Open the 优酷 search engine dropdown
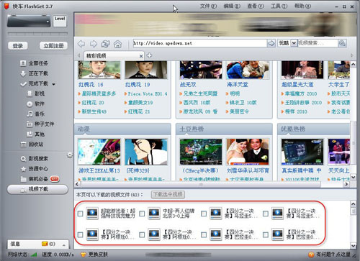Image resolution: width=360 pixels, height=261 pixels. [x=294, y=43]
